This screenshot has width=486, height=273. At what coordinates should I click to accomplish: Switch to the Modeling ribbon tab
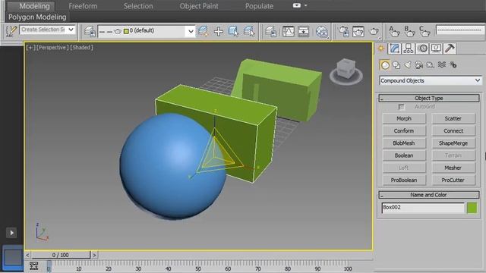[34, 6]
